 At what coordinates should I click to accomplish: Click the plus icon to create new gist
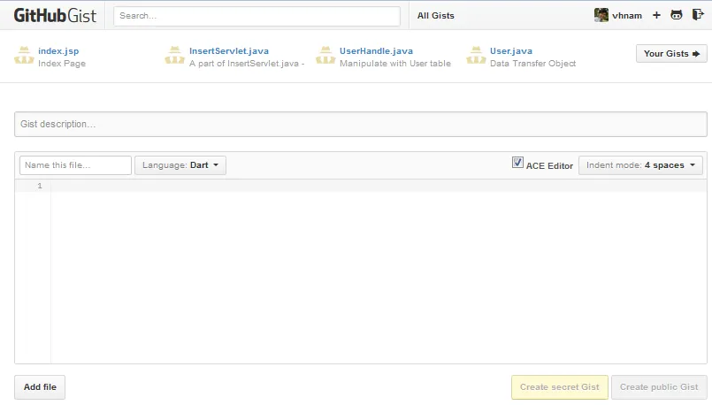[656, 16]
